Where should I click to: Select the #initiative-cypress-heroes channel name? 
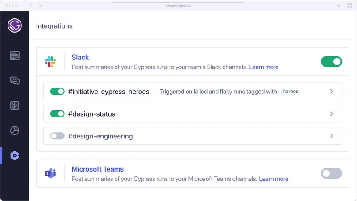pyautogui.click(x=108, y=92)
